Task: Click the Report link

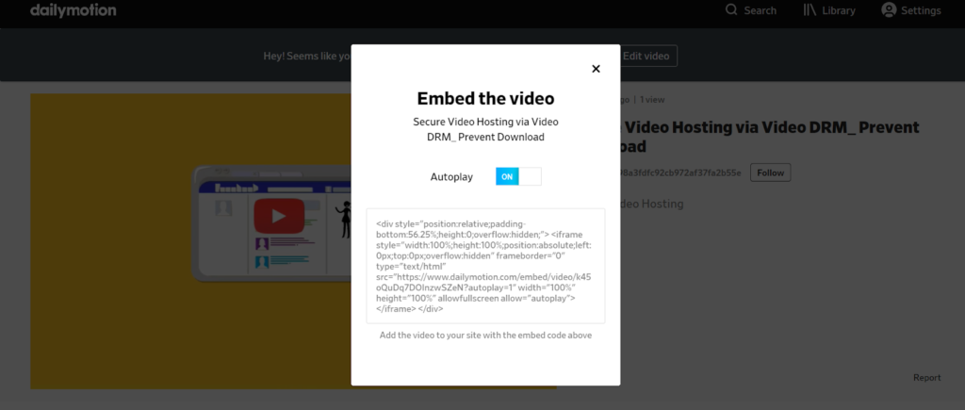Action: tap(927, 377)
